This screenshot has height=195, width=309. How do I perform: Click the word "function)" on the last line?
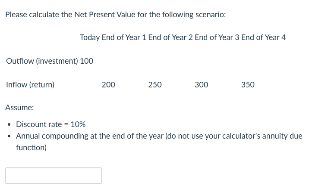click(31, 148)
